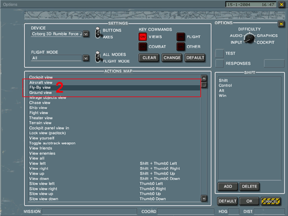
Task: Toggle the COMBAT key commands indicator
Action: click(x=143, y=47)
